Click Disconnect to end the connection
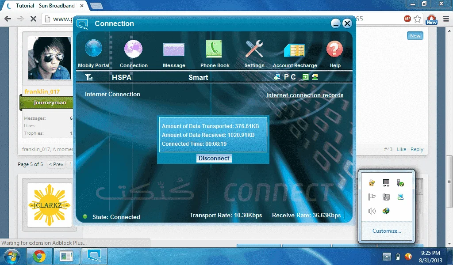This screenshot has height=265, width=453. [x=214, y=158]
